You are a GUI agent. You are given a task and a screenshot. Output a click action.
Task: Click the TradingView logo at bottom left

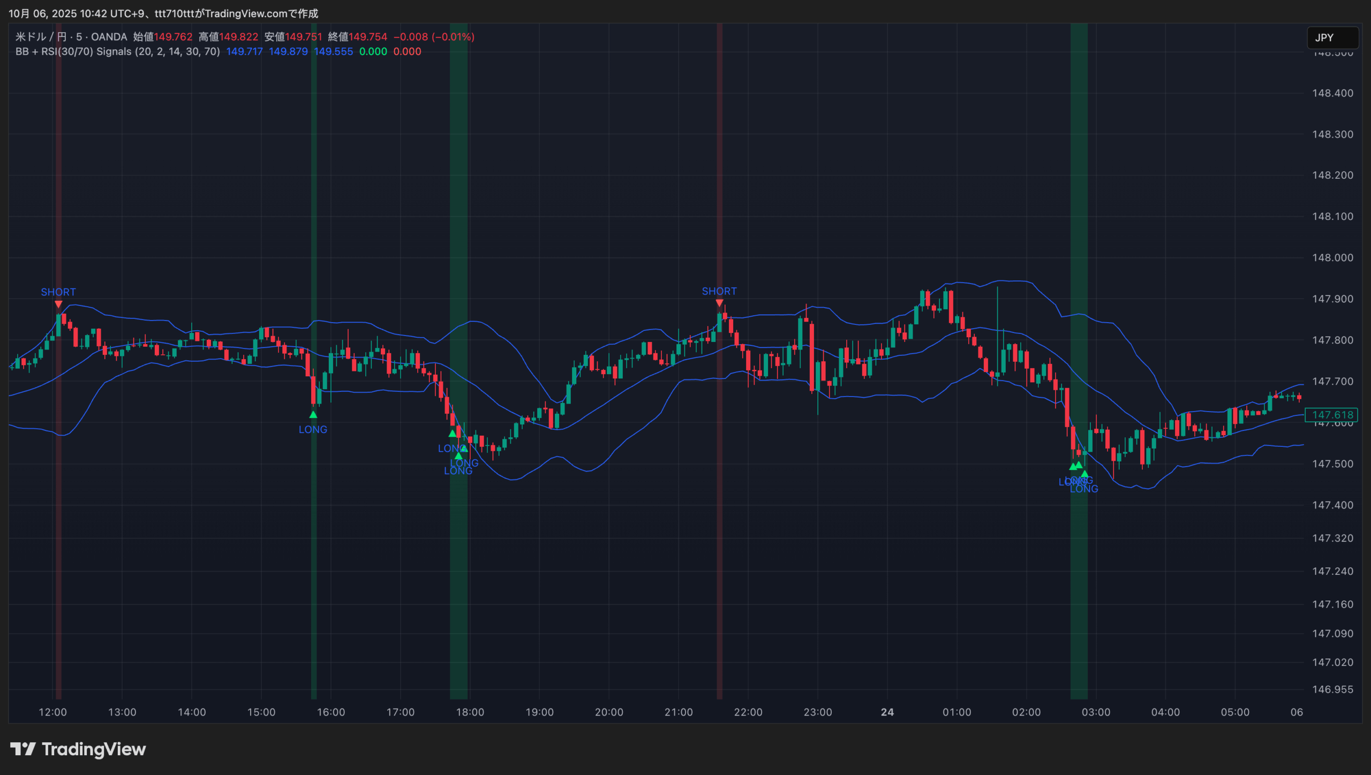[78, 749]
